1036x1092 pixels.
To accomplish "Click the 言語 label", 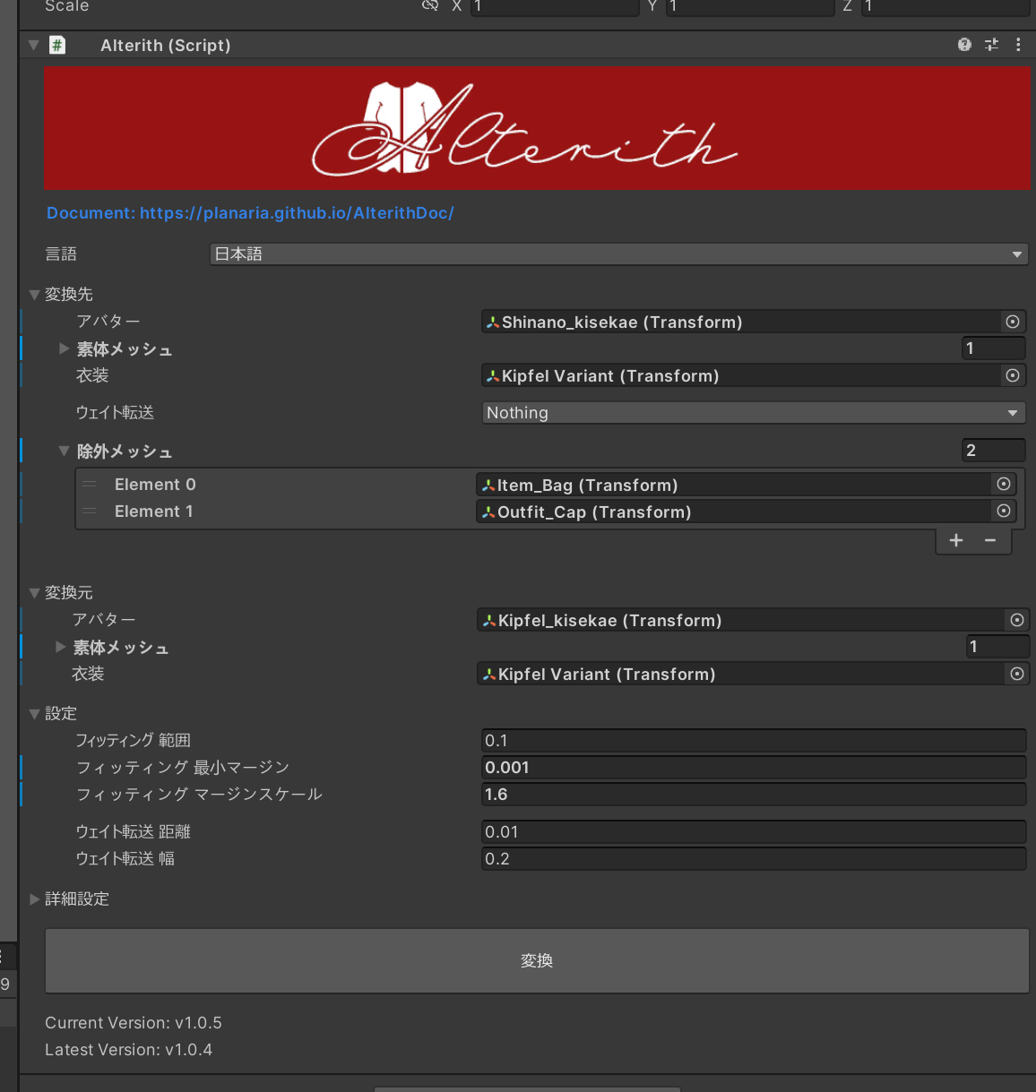I will (x=61, y=254).
